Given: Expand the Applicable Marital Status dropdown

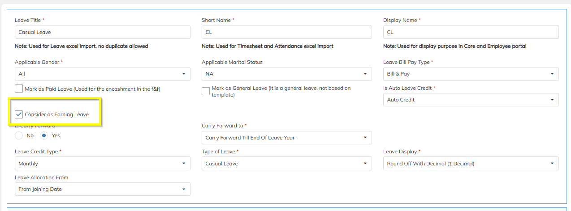Looking at the screenshot, I should (286, 74).
